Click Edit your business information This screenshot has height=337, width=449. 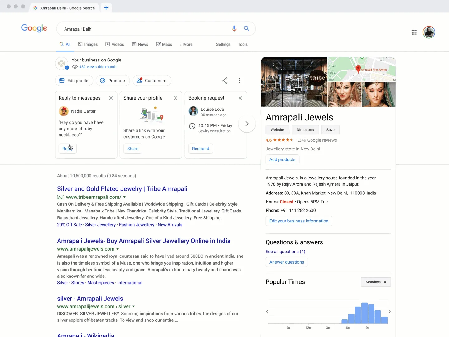[x=299, y=221]
